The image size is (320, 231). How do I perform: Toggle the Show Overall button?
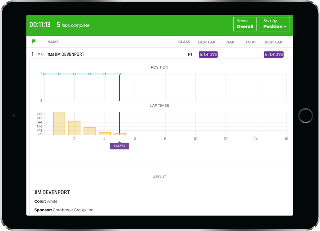click(x=245, y=24)
